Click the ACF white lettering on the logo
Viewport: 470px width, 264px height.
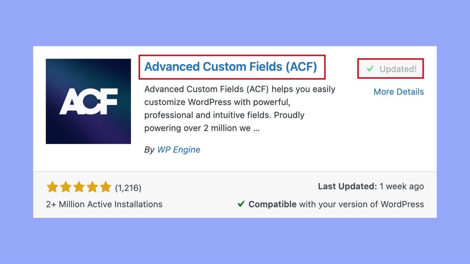coord(88,101)
